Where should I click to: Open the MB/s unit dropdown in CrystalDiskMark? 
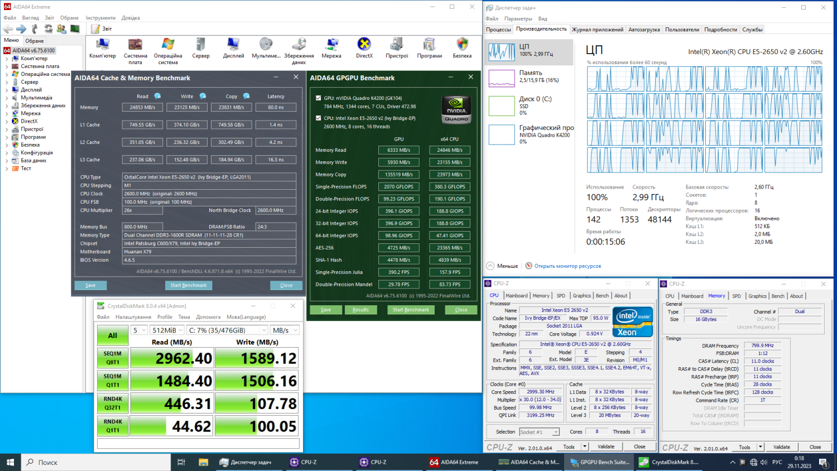pyautogui.click(x=285, y=330)
